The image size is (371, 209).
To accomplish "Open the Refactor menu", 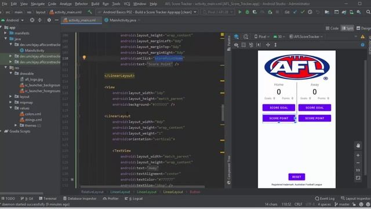I will point(81,4).
